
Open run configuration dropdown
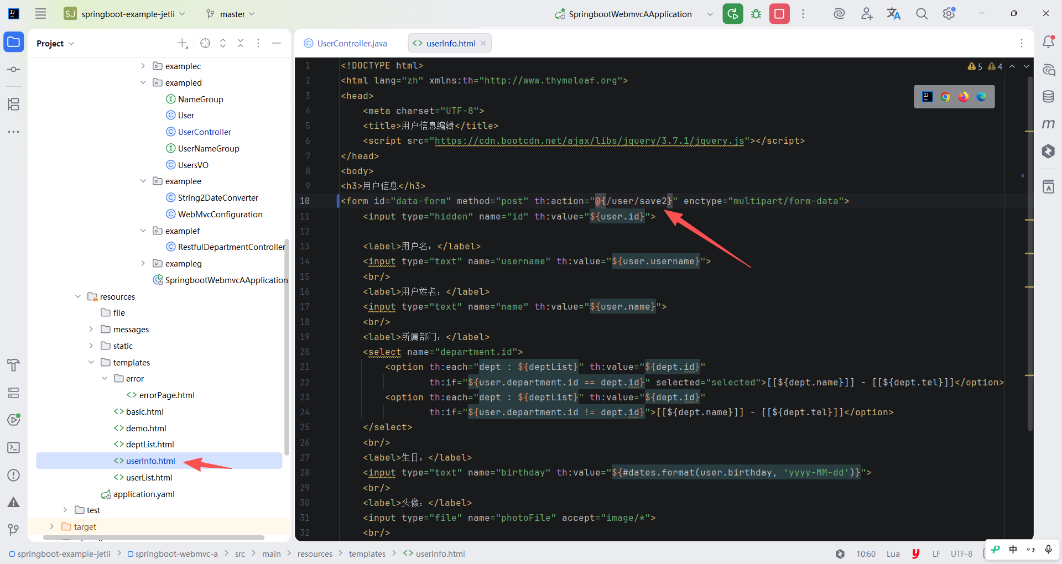click(710, 14)
